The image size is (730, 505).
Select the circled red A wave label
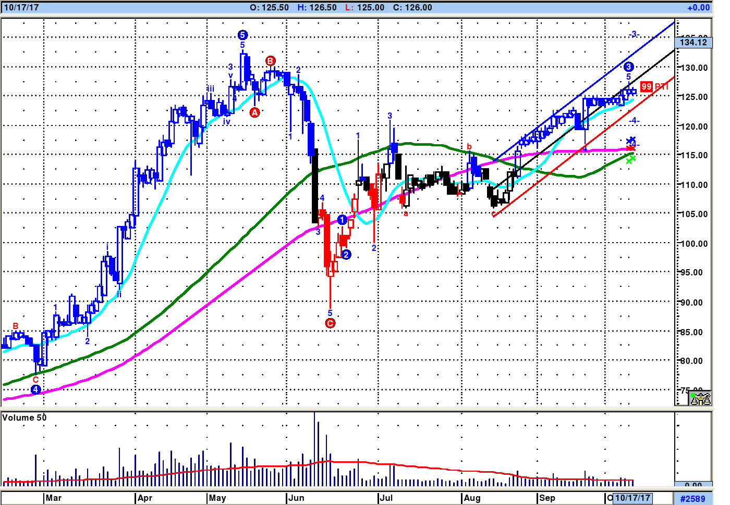254,112
